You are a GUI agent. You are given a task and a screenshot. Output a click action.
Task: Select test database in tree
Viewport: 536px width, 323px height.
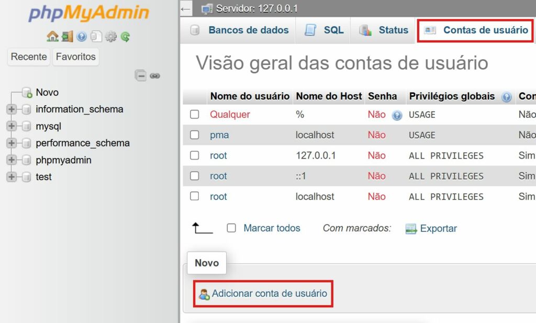(x=43, y=177)
